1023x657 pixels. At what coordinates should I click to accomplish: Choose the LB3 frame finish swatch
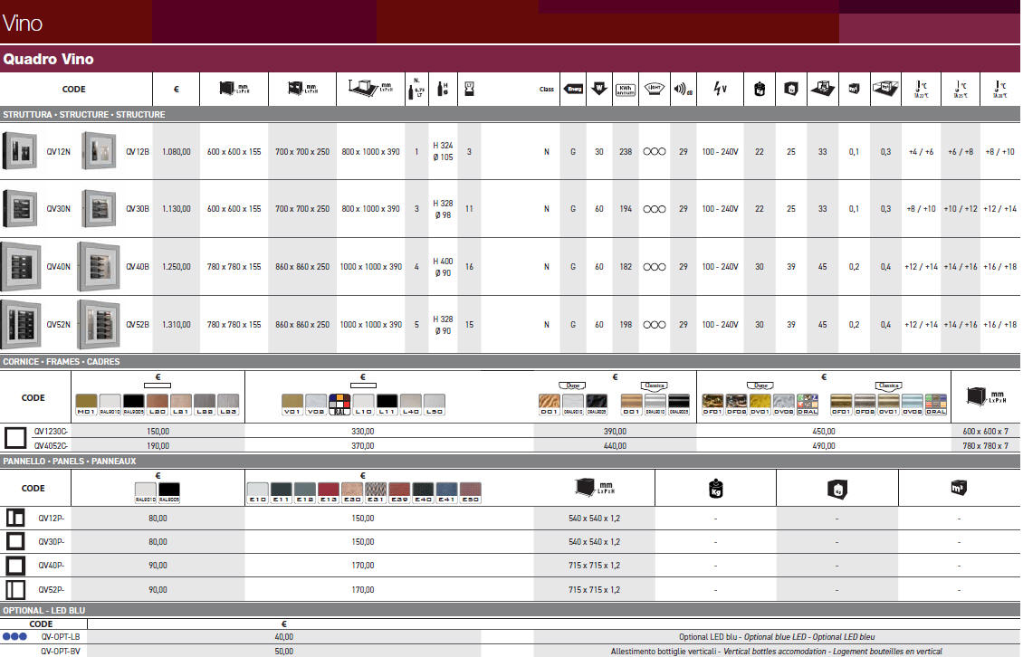pos(228,405)
